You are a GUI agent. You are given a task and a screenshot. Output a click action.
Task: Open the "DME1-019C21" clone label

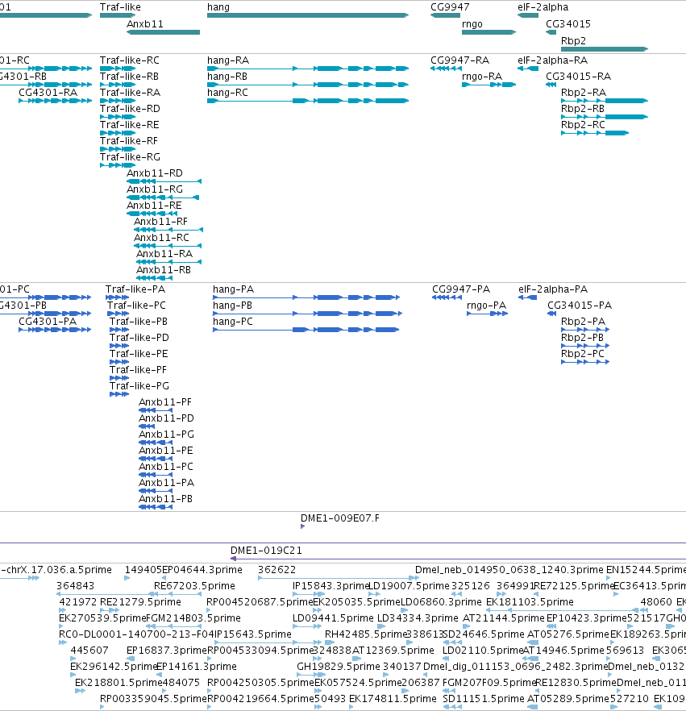[266, 551]
